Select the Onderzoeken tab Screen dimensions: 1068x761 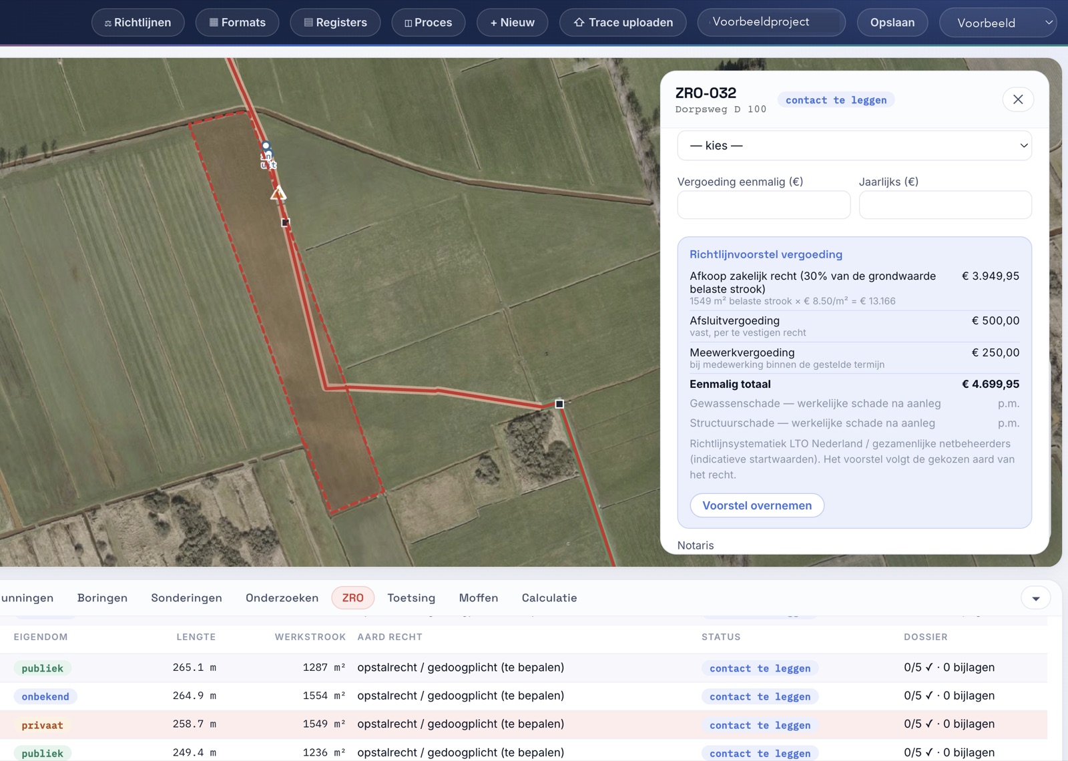tap(282, 598)
